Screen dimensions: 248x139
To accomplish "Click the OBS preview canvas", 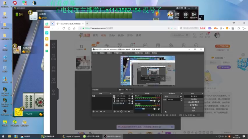I will coord(148,71).
